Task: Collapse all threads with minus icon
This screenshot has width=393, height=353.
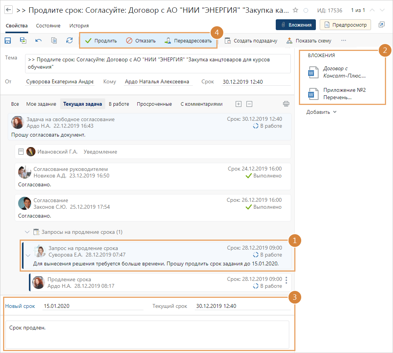Action: 250,104
